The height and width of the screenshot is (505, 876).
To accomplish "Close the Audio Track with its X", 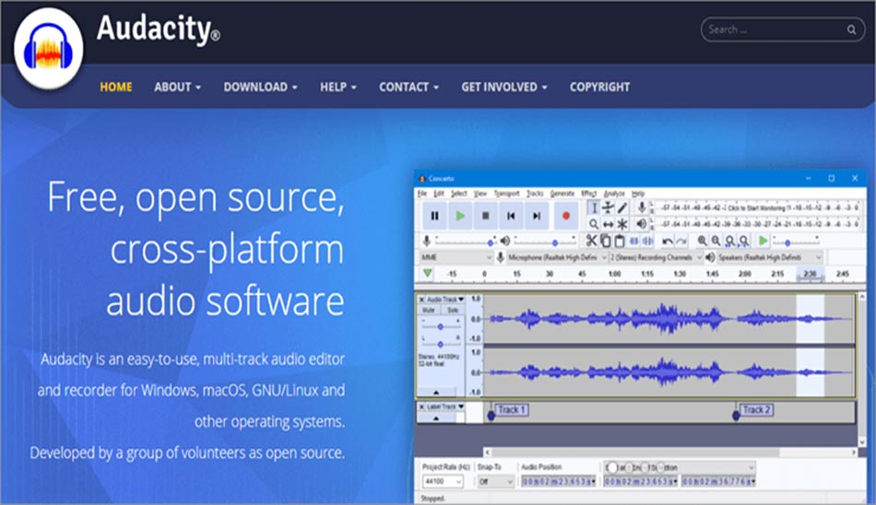I will point(421,299).
